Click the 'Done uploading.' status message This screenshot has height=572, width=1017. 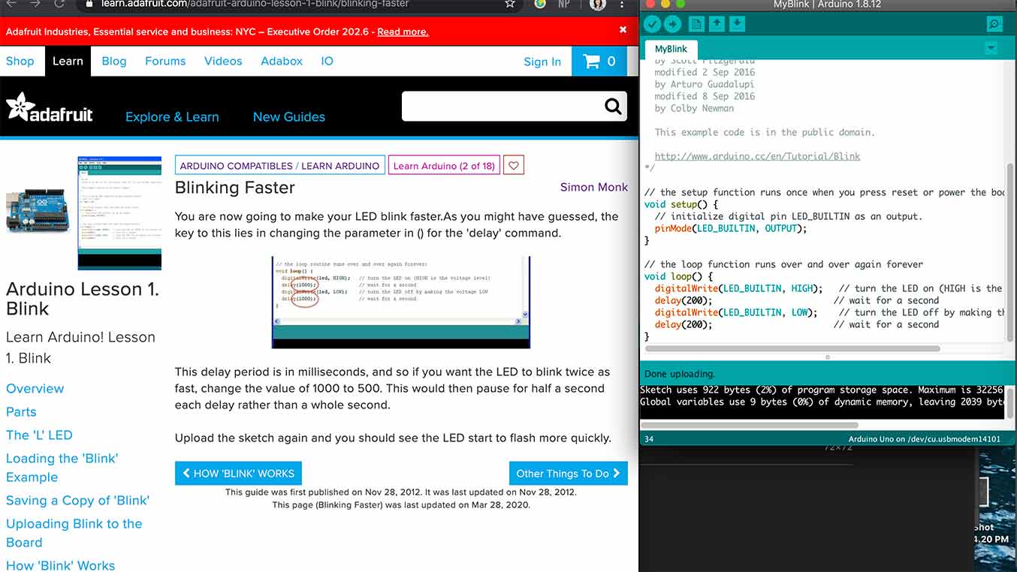pyautogui.click(x=680, y=374)
